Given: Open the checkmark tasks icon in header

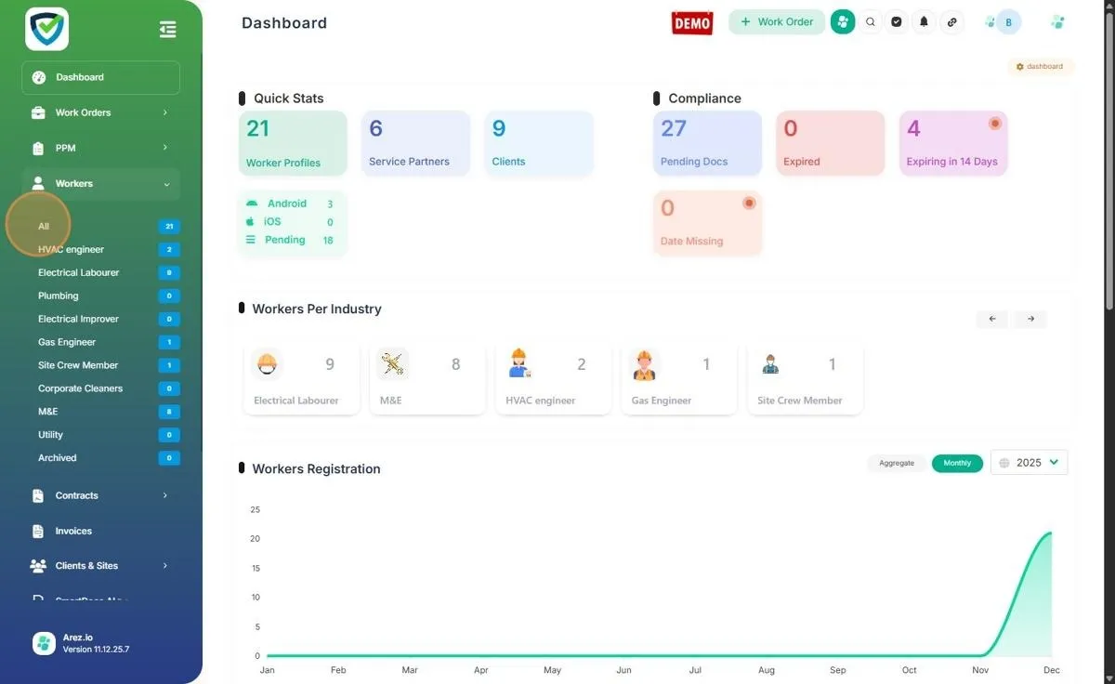Looking at the screenshot, I should [897, 21].
